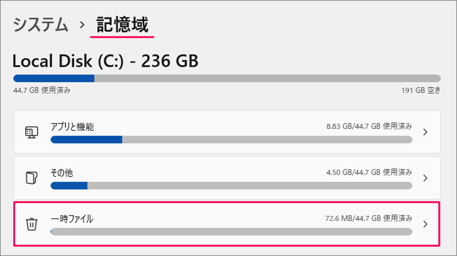The image size is (457, 256).
Task: Click the 一時ファイル trash can icon
Action: [31, 224]
